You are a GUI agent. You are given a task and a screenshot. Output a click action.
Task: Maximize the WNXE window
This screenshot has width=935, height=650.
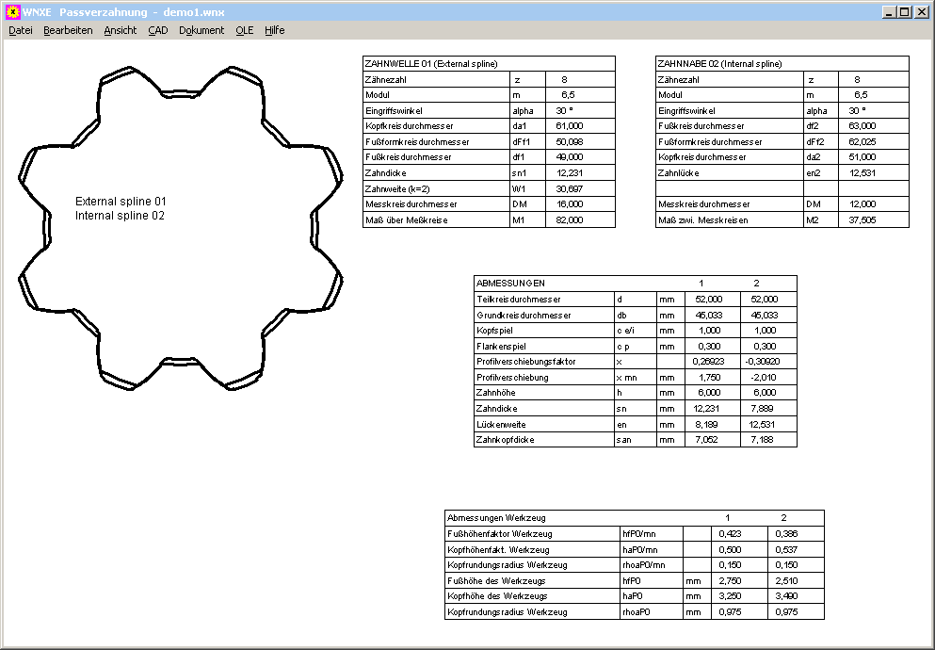click(x=905, y=12)
